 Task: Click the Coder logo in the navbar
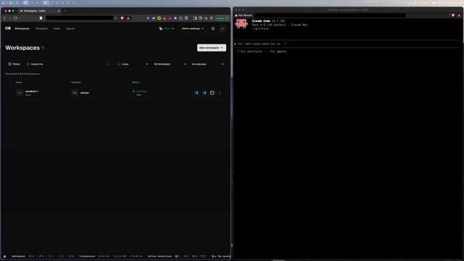tap(8, 29)
